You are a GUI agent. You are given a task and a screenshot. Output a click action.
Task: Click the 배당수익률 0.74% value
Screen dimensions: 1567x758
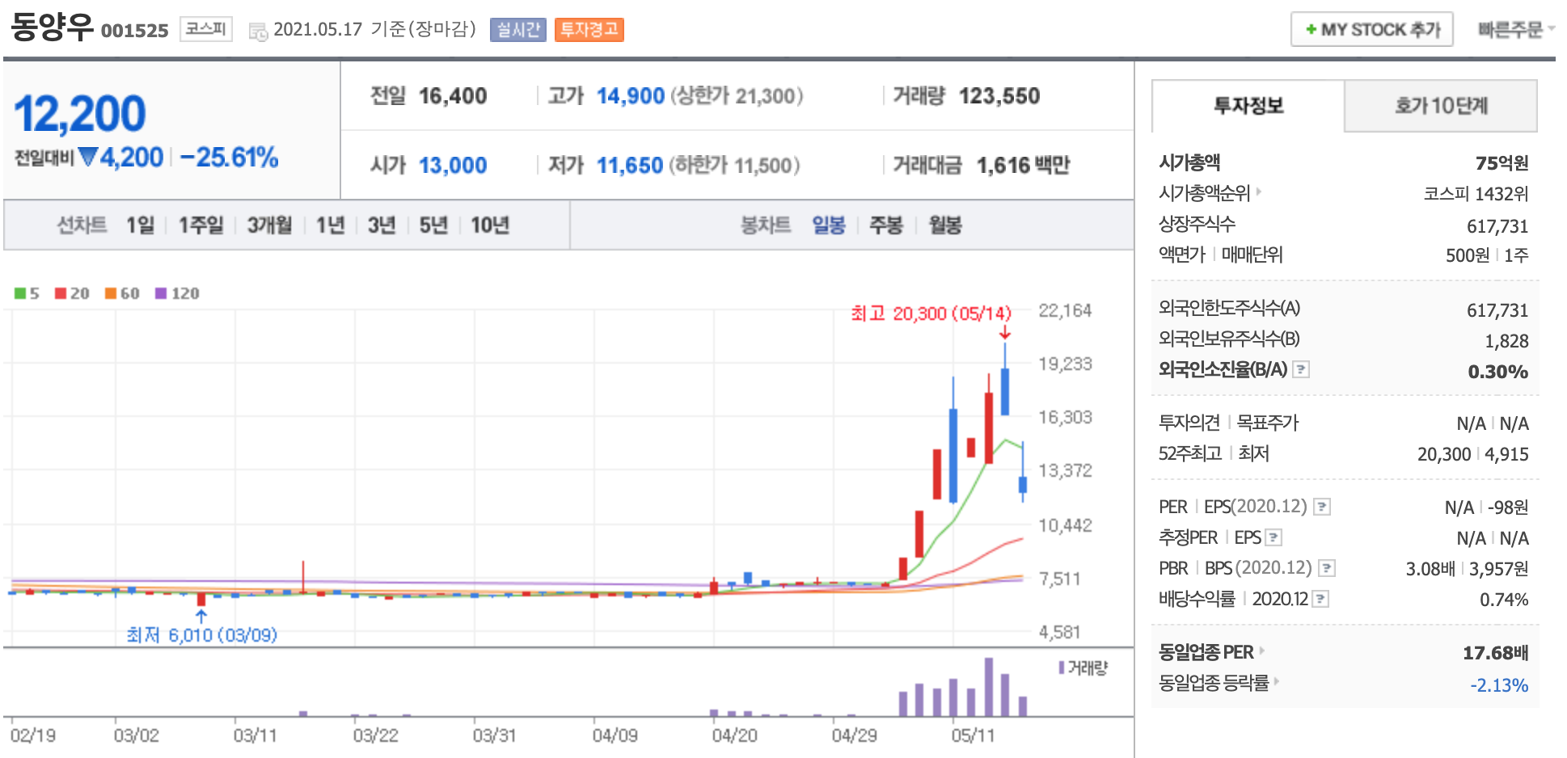point(1504,599)
